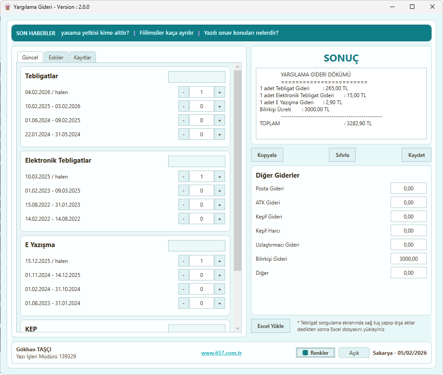443x375 pixels.
Task: Edit the Bilirkişi Gideri amount field
Action: tap(409, 258)
